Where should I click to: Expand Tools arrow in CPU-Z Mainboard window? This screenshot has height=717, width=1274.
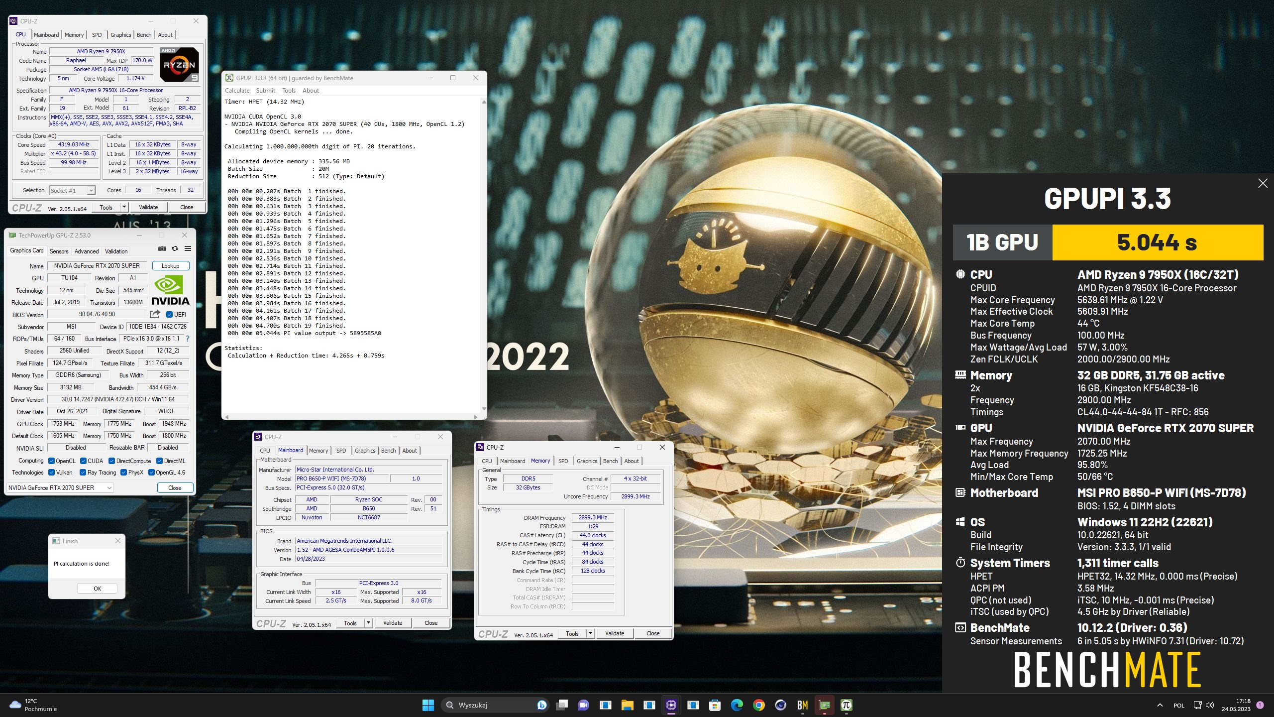(368, 623)
